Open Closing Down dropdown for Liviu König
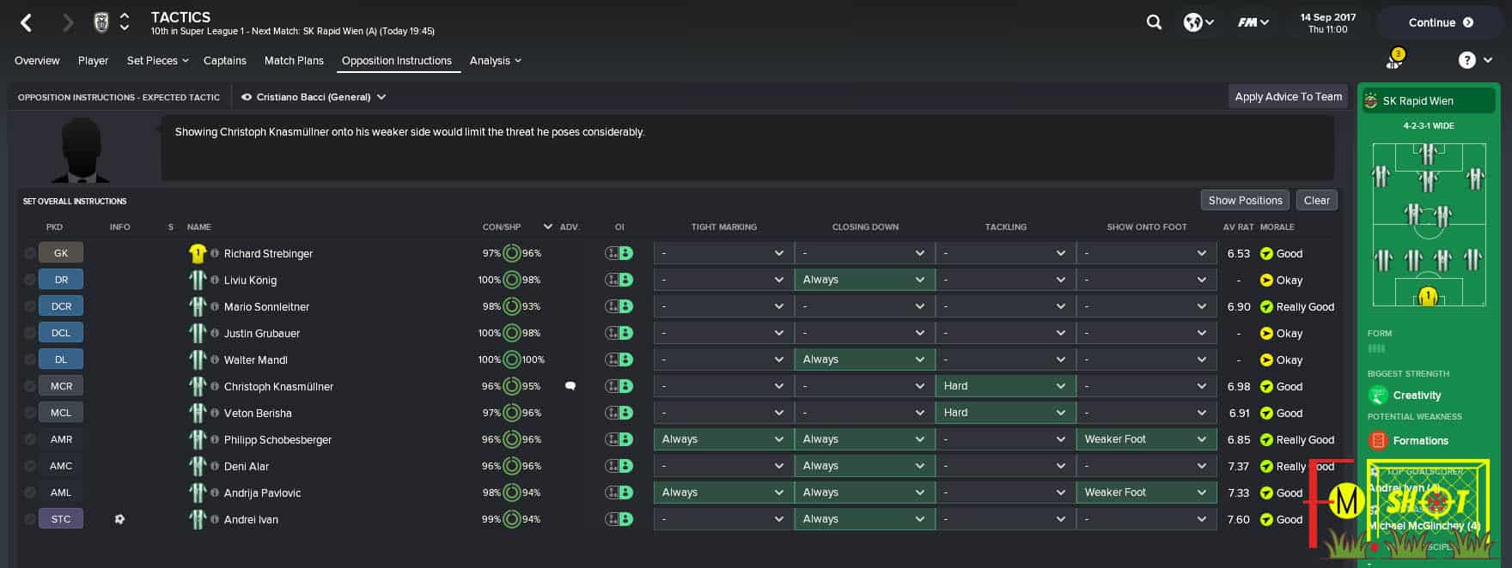This screenshot has height=568, width=1512. click(864, 280)
